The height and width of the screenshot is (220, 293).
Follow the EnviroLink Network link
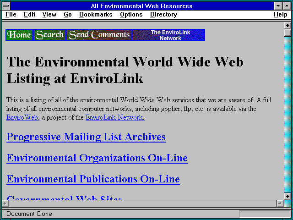115,117
